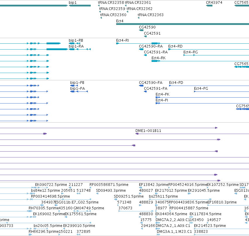The height and width of the screenshot is (236, 249).
Task: Select the bip1-RA transcript label
Action: pos(76,46)
